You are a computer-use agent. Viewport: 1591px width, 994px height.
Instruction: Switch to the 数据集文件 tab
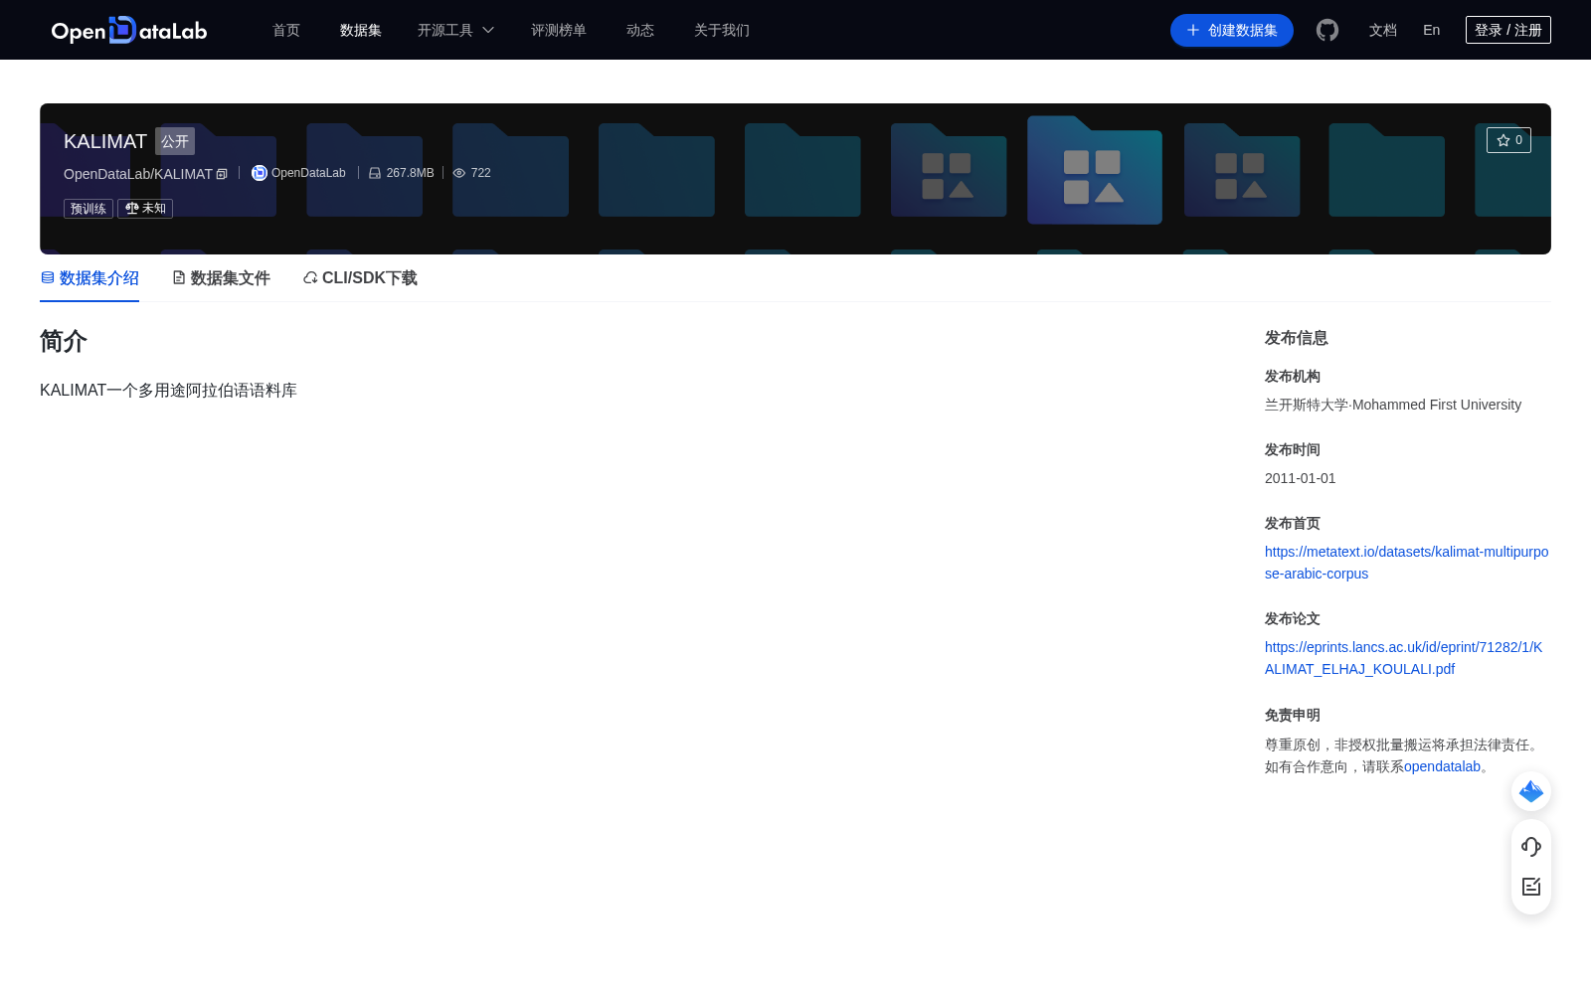(x=221, y=278)
